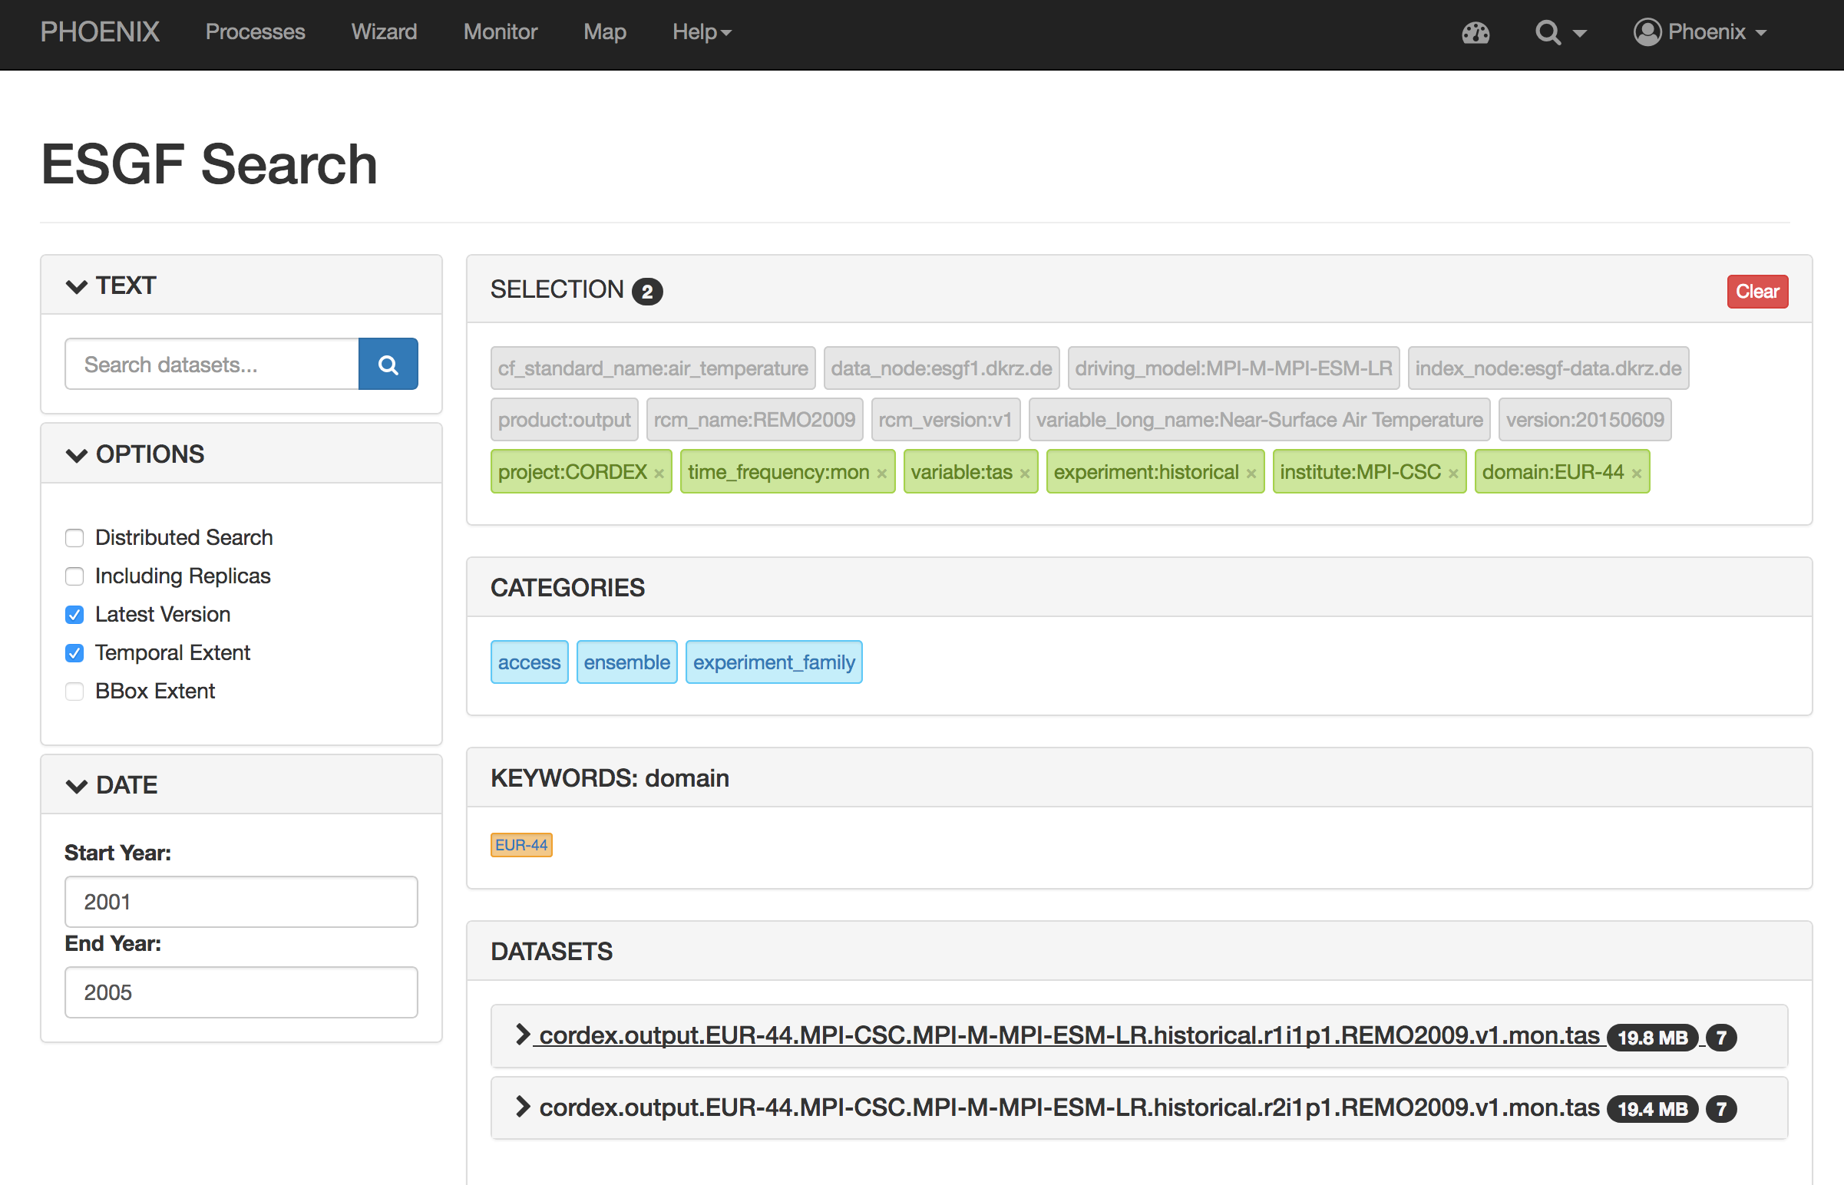Uncheck the Latest Version option
1844x1185 pixels.
point(74,615)
